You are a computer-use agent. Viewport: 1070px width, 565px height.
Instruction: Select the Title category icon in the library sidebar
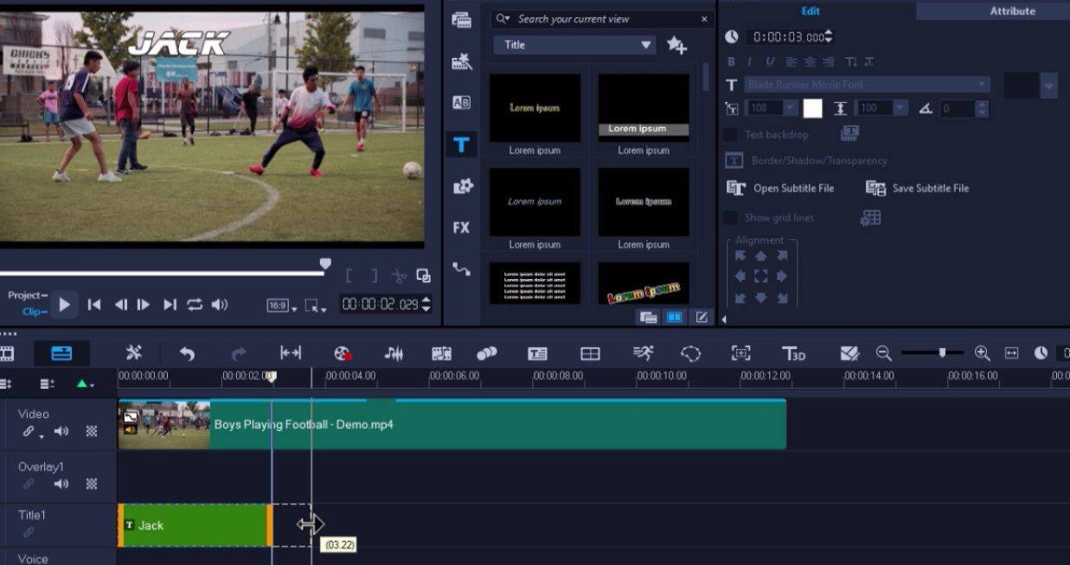point(461,143)
